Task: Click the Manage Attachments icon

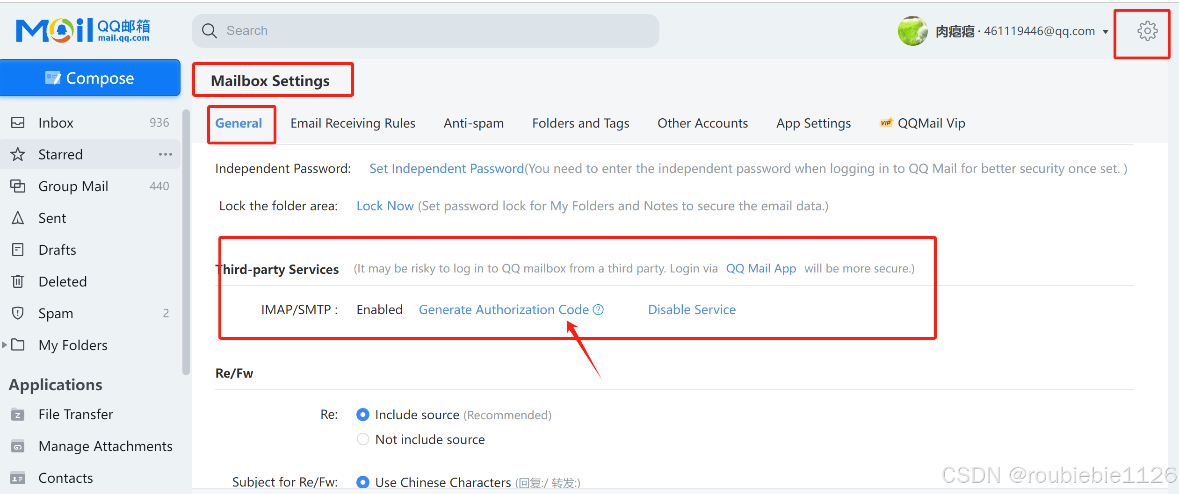Action: (x=18, y=446)
